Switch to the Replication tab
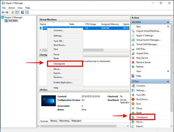The image size is (174, 132). pyautogui.click(x=77, y=121)
